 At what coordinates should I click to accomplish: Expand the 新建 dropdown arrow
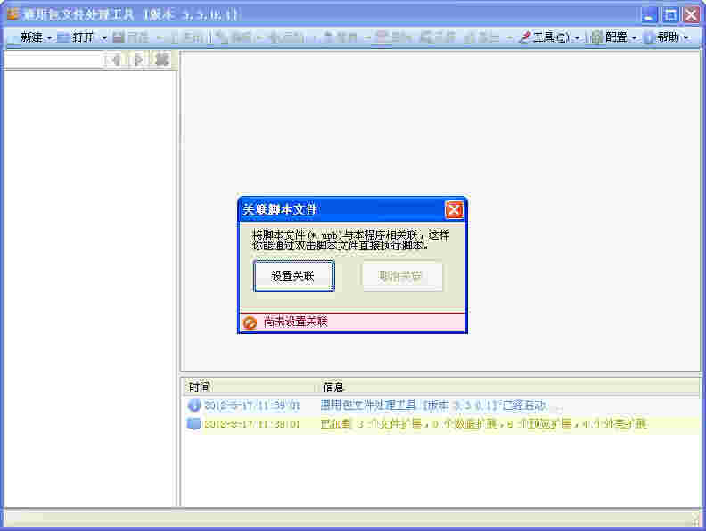[49, 37]
